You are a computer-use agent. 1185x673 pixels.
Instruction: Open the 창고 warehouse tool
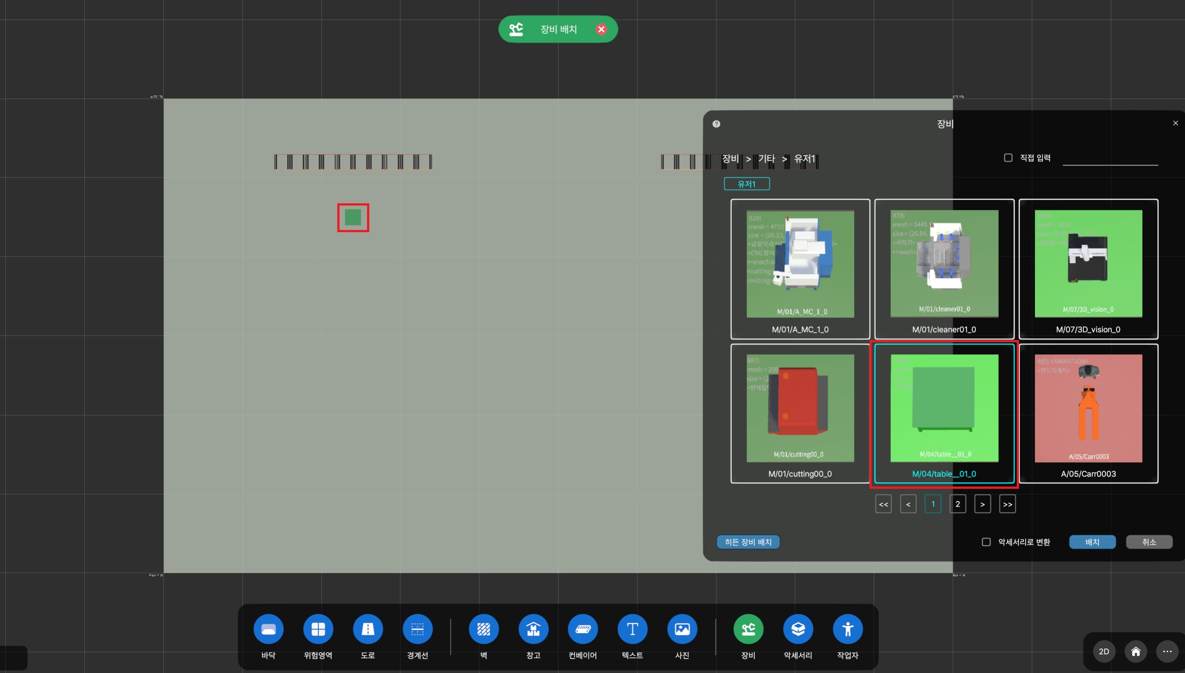point(533,629)
